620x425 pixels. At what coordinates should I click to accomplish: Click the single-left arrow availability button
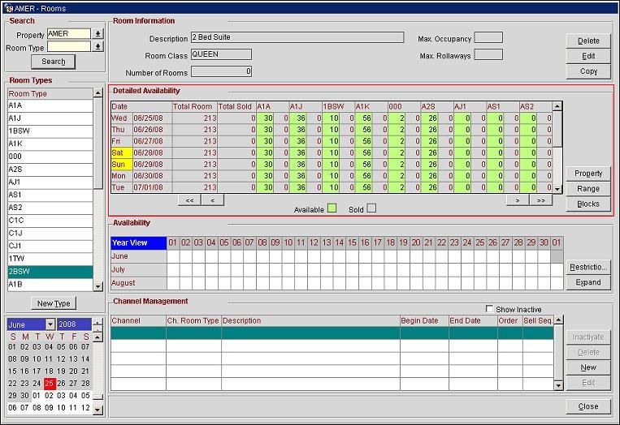[x=211, y=200]
